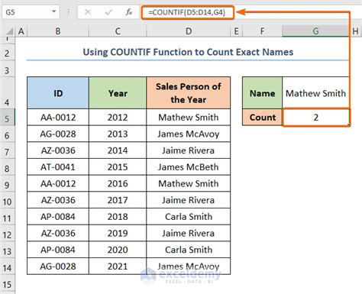362x294 pixels.
Task: Click Mathew Smith in the 2016 row
Action: [189, 183]
